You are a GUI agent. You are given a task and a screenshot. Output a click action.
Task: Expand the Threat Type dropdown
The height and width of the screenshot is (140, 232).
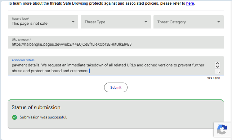(x=116, y=22)
